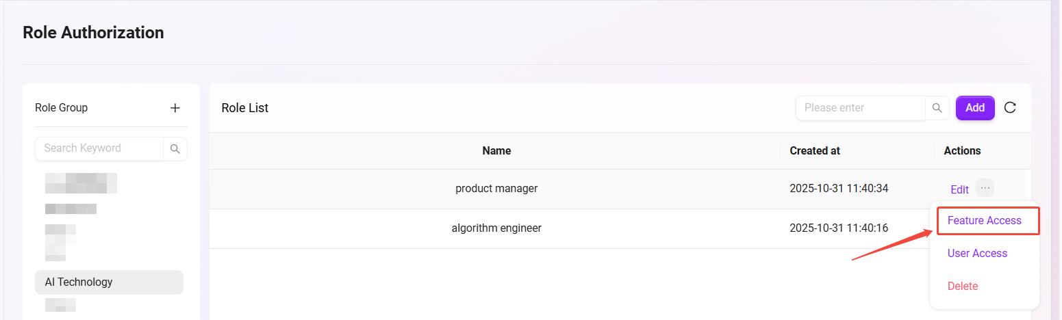Click the product manager role name
Screen dimensions: 1062x320
coord(496,189)
